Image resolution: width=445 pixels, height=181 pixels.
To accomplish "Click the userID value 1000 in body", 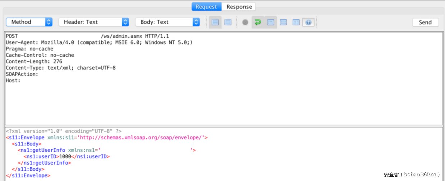I will [65, 157].
